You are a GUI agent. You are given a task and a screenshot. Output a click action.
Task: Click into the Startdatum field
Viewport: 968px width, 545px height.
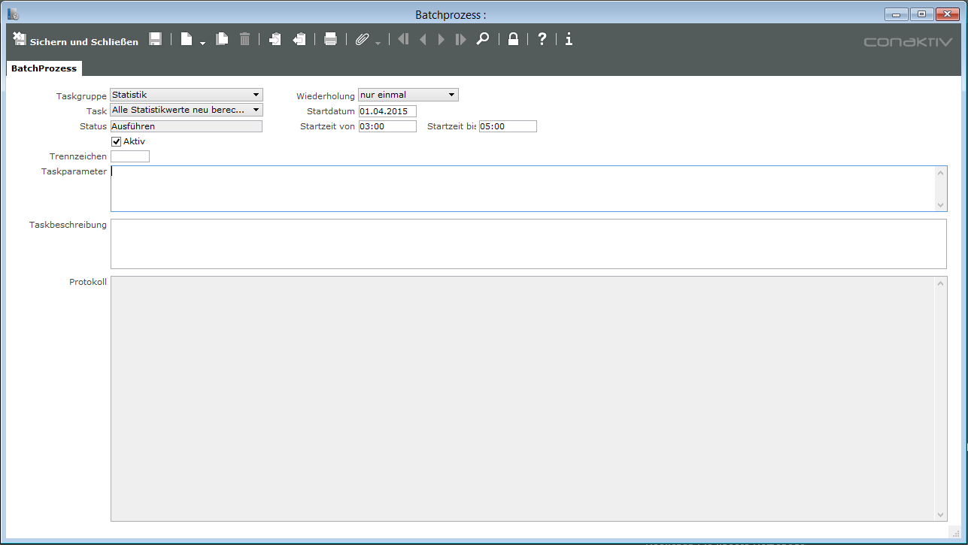(387, 111)
